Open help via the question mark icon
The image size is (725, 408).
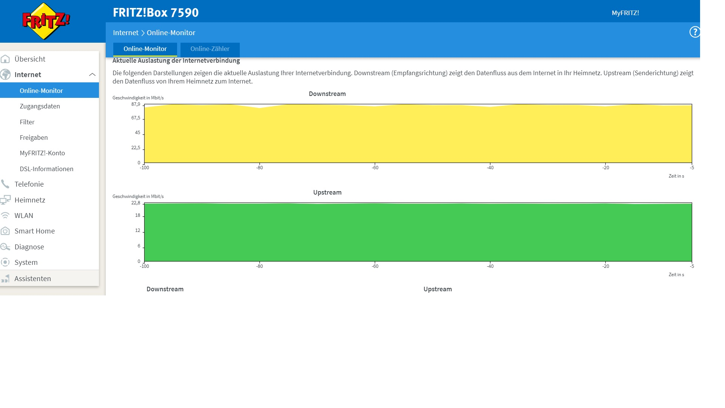[x=694, y=32]
